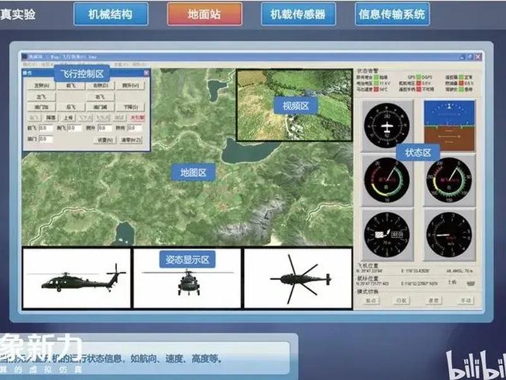Screen dimensions: 506x380
Task: Click the 下降(S) descend button
Action: 130,107
